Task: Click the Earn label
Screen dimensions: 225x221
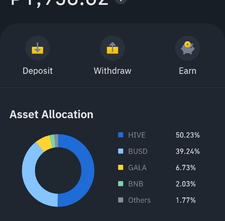Action: (x=188, y=71)
